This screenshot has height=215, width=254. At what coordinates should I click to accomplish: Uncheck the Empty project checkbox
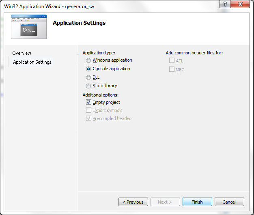point(88,102)
